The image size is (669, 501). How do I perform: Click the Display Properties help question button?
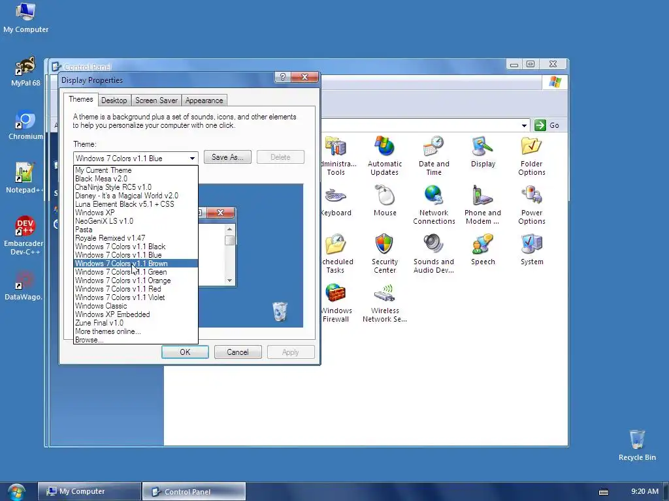pyautogui.click(x=282, y=77)
